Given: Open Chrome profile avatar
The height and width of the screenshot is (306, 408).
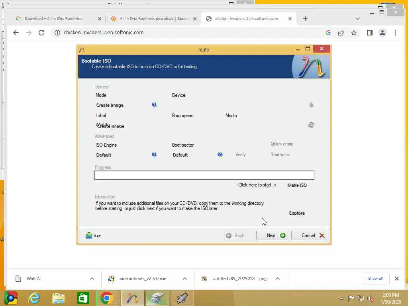Looking at the screenshot, I should [382, 33].
